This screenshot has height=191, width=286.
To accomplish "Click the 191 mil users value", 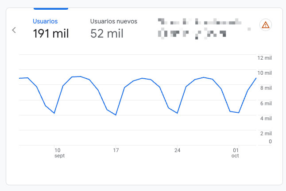I will (50, 34).
